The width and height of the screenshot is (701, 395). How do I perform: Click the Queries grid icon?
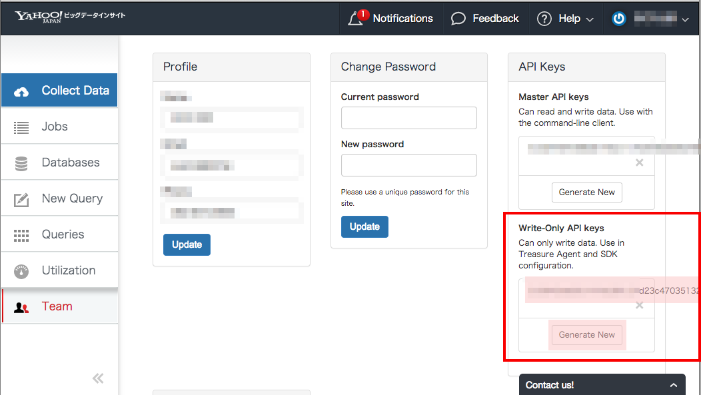point(21,235)
